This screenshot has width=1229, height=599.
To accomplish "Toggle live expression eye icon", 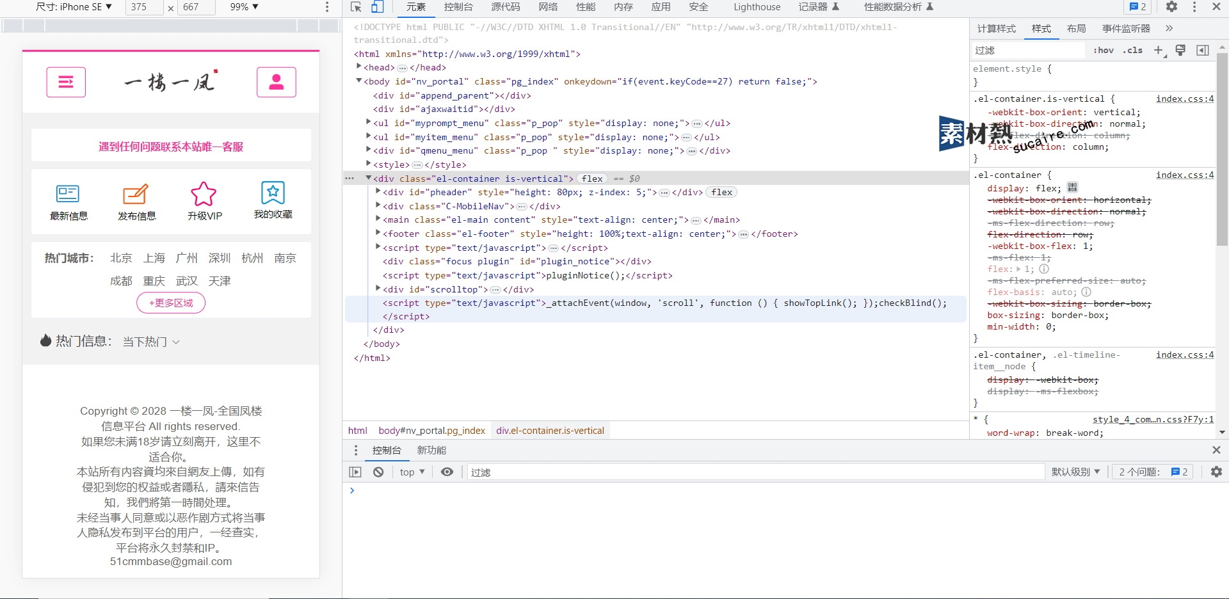I will click(x=447, y=472).
